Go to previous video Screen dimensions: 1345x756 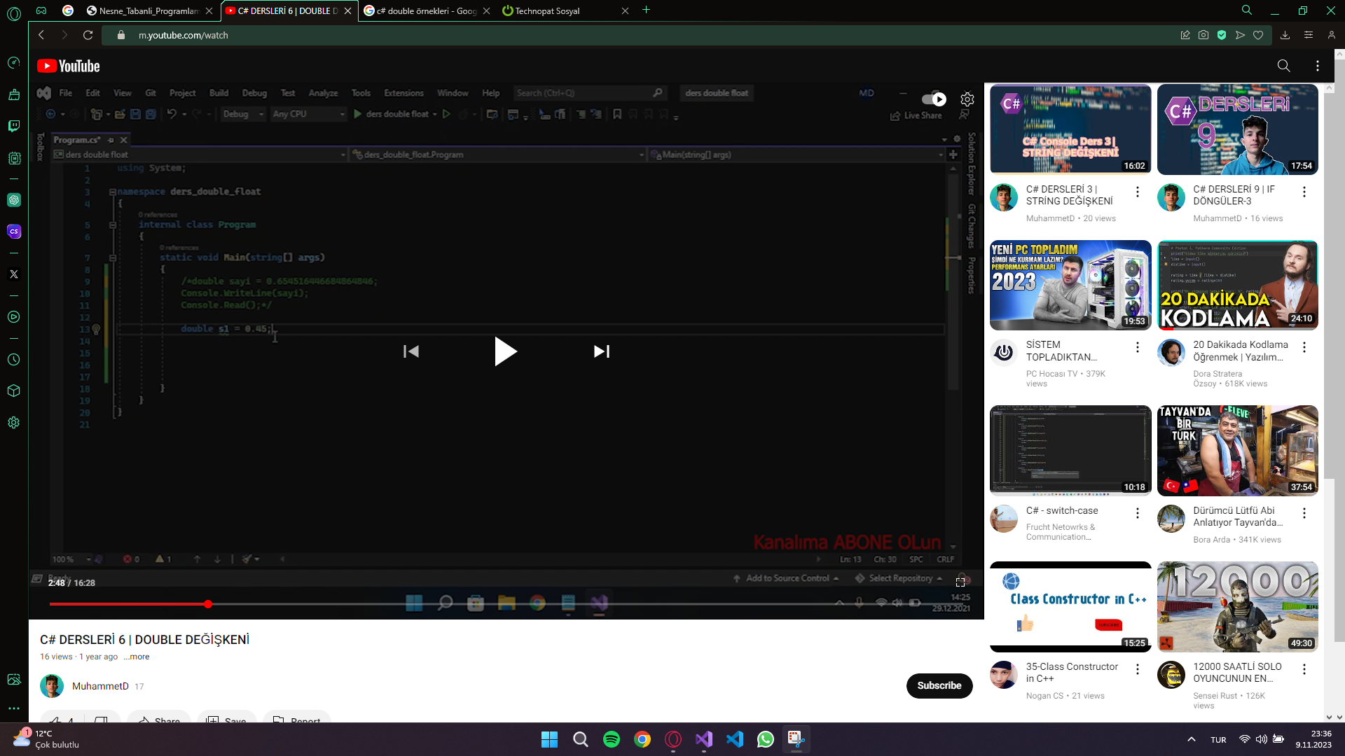coord(411,351)
